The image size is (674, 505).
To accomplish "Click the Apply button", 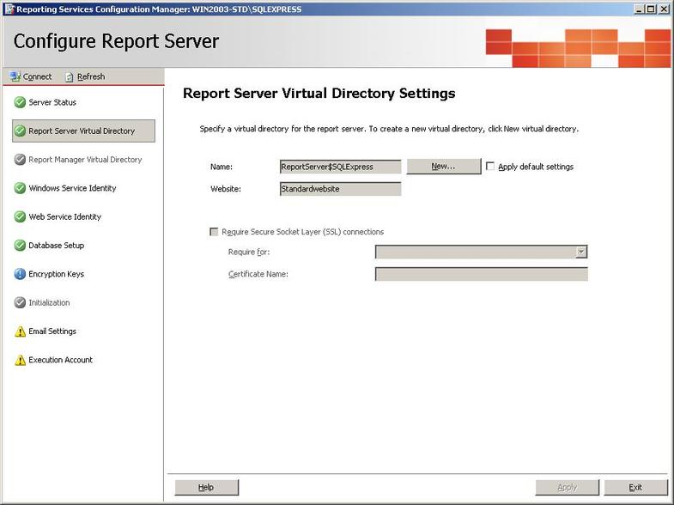I will click(567, 487).
